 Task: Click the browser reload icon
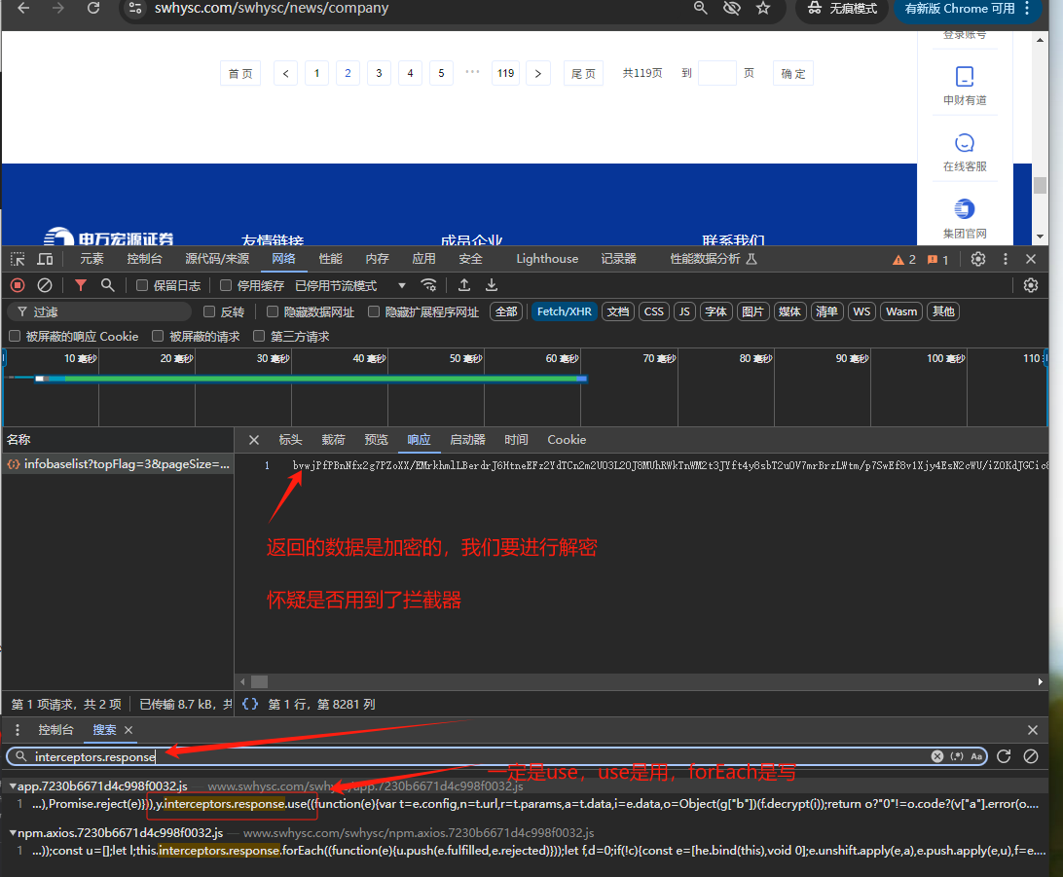93,8
